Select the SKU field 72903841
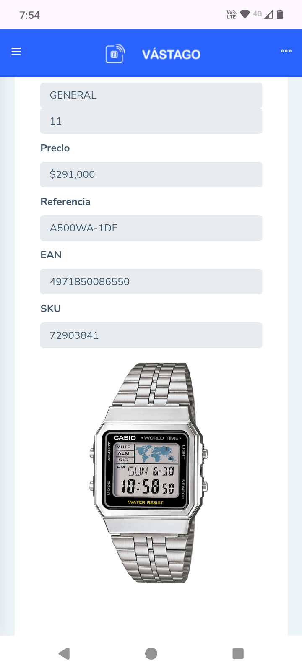Image resolution: width=302 pixels, height=671 pixels. tap(151, 335)
